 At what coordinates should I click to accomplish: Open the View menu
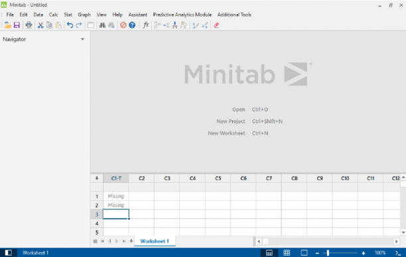tap(101, 15)
